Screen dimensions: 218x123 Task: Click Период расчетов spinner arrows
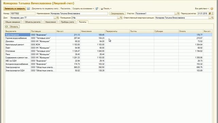pyautogui.click(x=212, y=13)
